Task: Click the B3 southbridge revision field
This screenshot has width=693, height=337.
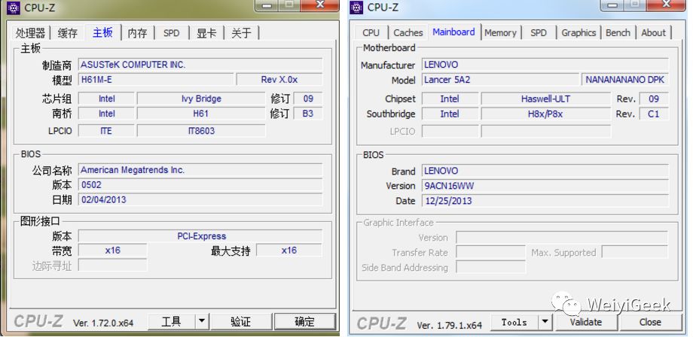Action: tap(308, 114)
